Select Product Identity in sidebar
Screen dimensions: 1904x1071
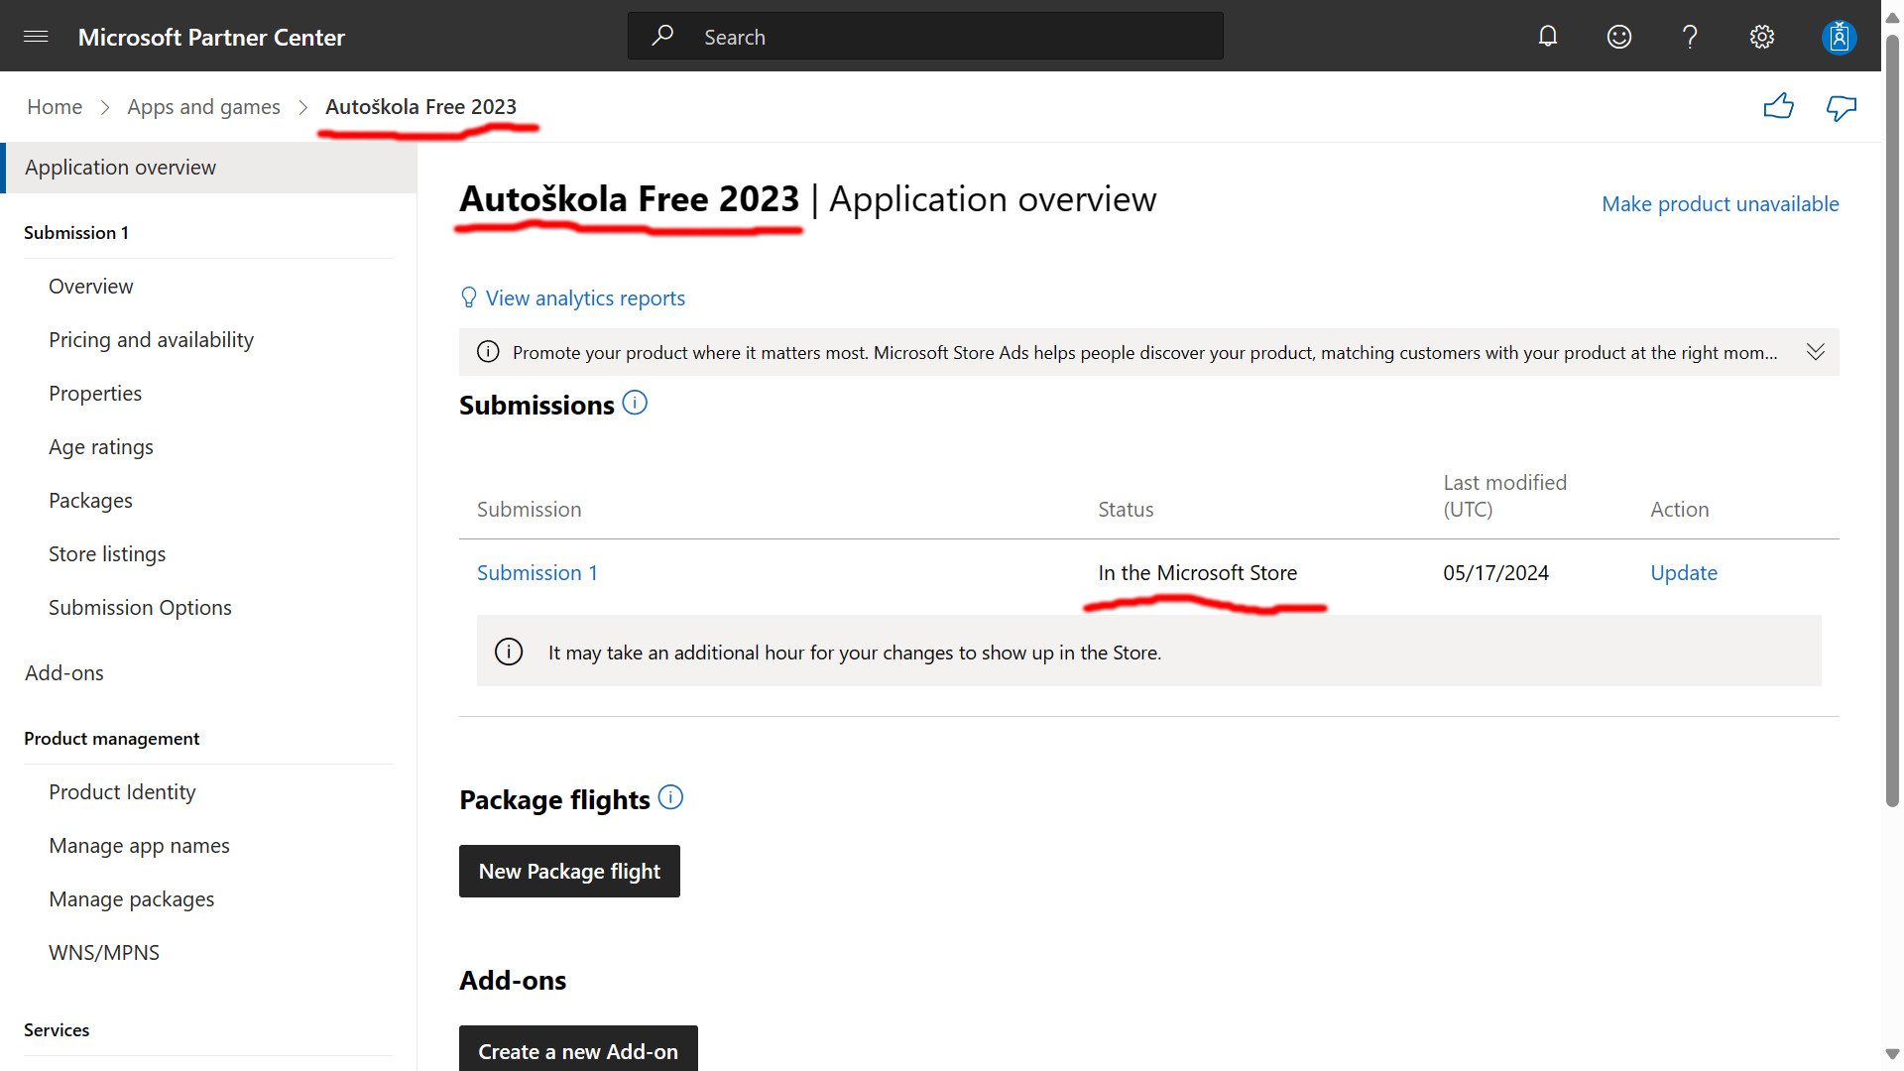(122, 792)
